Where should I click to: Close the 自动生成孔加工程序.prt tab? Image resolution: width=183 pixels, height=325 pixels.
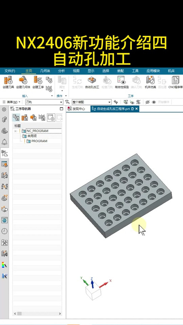coord(137,109)
